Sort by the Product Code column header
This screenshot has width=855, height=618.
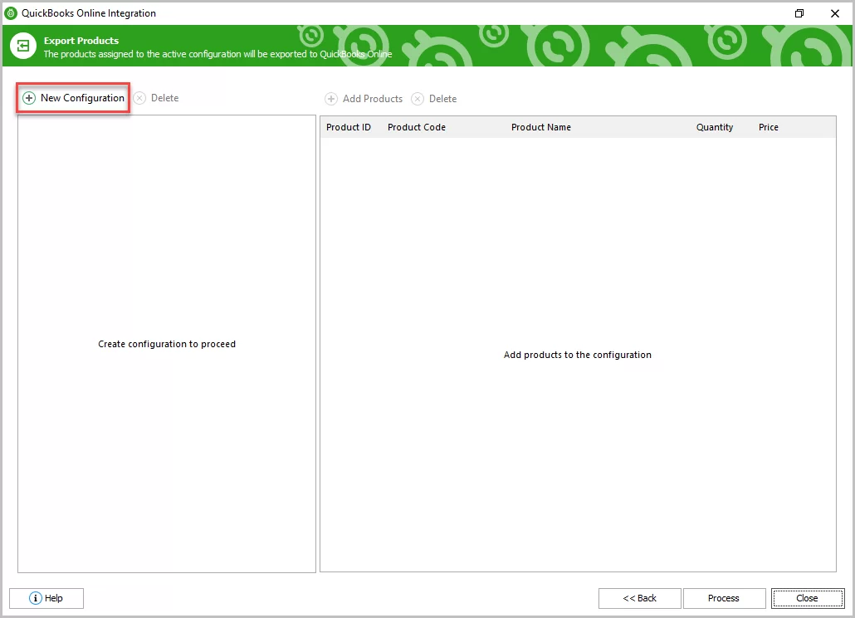coord(416,126)
